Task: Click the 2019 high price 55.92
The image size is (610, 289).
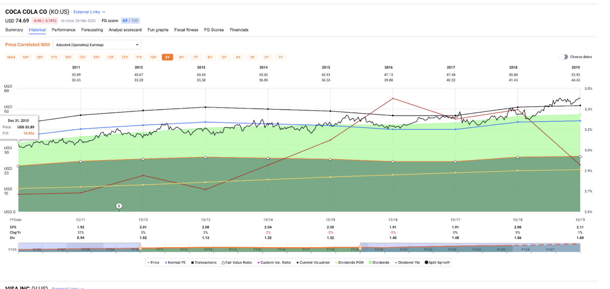Action: coord(576,75)
